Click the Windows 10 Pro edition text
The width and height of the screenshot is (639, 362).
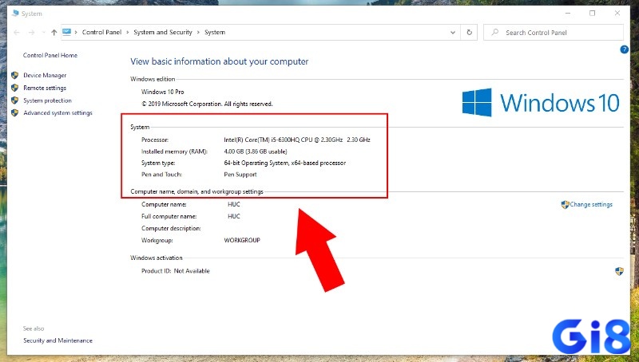click(163, 92)
